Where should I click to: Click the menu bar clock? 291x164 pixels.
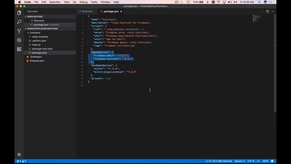click(x=246, y=2)
